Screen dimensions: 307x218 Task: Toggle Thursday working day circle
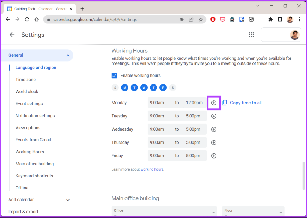click(x=153, y=88)
